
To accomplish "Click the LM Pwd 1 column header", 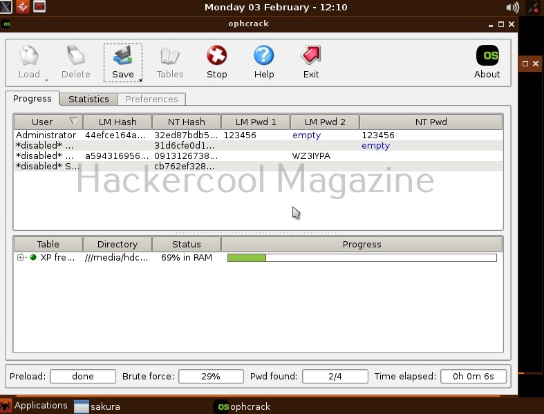I will pos(256,122).
